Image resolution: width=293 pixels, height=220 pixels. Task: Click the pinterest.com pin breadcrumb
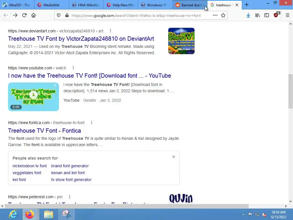[x=35, y=197]
